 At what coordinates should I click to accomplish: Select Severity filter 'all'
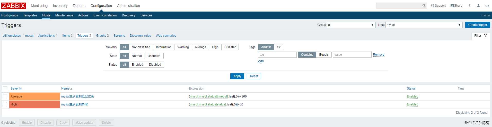click(x=124, y=47)
